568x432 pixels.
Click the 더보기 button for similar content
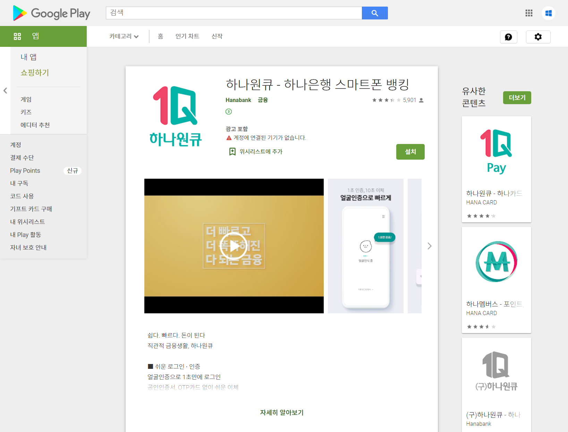tap(517, 98)
